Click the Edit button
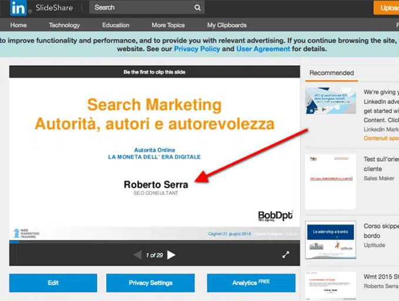This screenshot has width=399, height=301. (x=53, y=283)
